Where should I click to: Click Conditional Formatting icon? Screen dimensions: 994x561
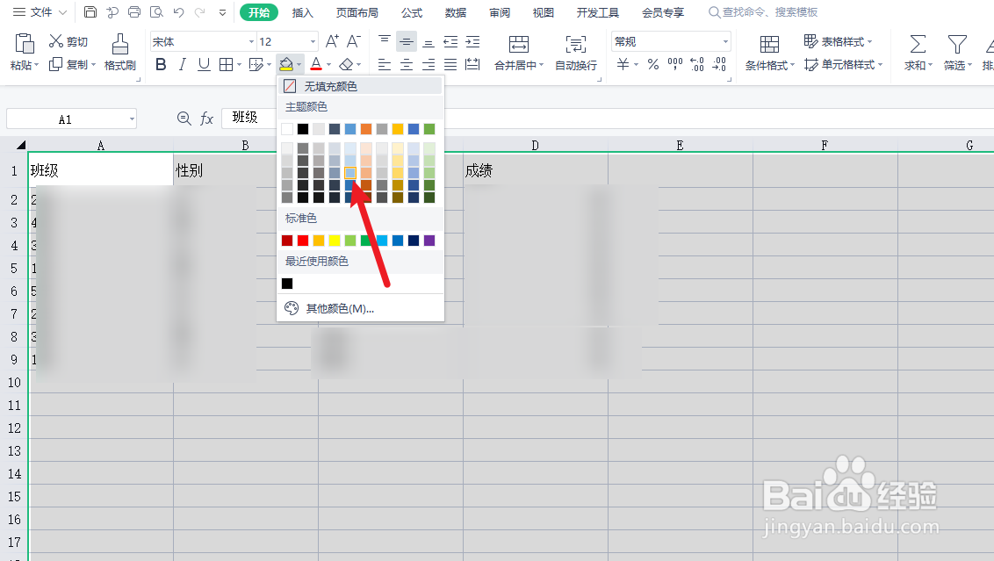(x=769, y=45)
